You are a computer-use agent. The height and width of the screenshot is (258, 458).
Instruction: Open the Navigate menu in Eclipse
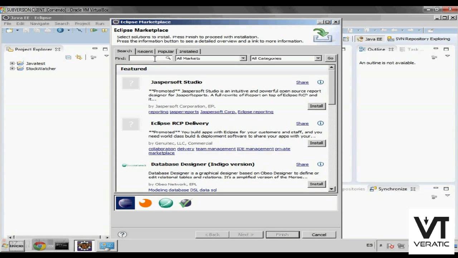39,23
